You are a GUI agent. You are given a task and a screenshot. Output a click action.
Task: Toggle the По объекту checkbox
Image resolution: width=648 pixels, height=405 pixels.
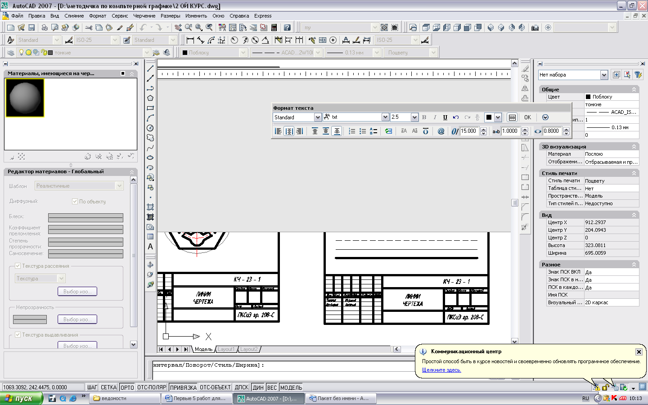(x=75, y=202)
